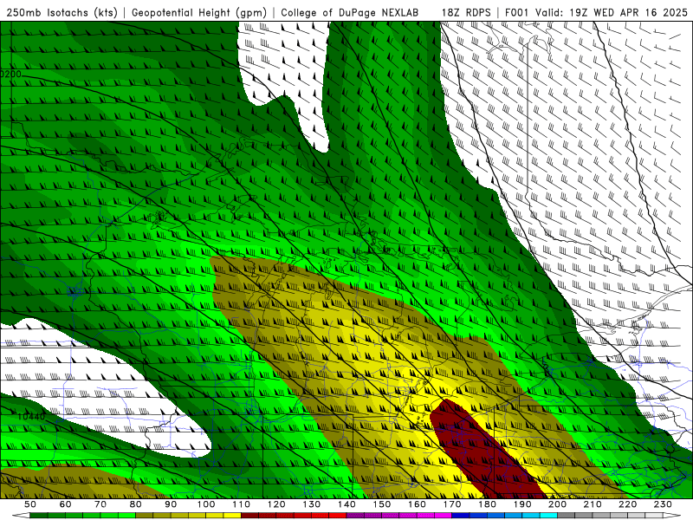Select the 'Geopotential Height (gpm)' header label

click(x=199, y=12)
